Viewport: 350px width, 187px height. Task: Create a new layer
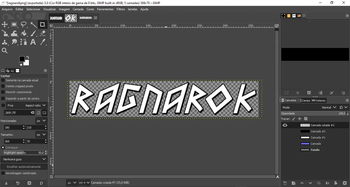pos(285,183)
